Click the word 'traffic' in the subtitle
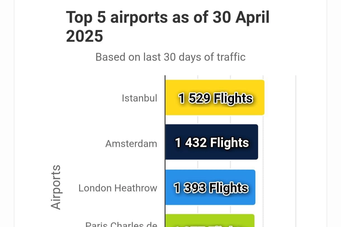 [231, 57]
